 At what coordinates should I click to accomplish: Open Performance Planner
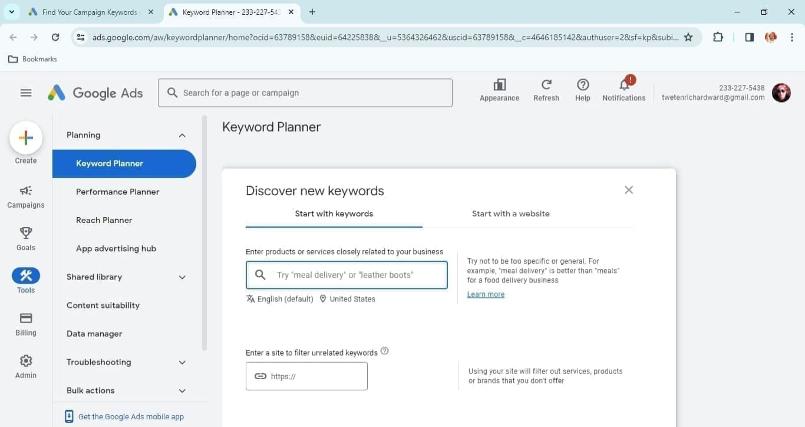click(x=118, y=192)
